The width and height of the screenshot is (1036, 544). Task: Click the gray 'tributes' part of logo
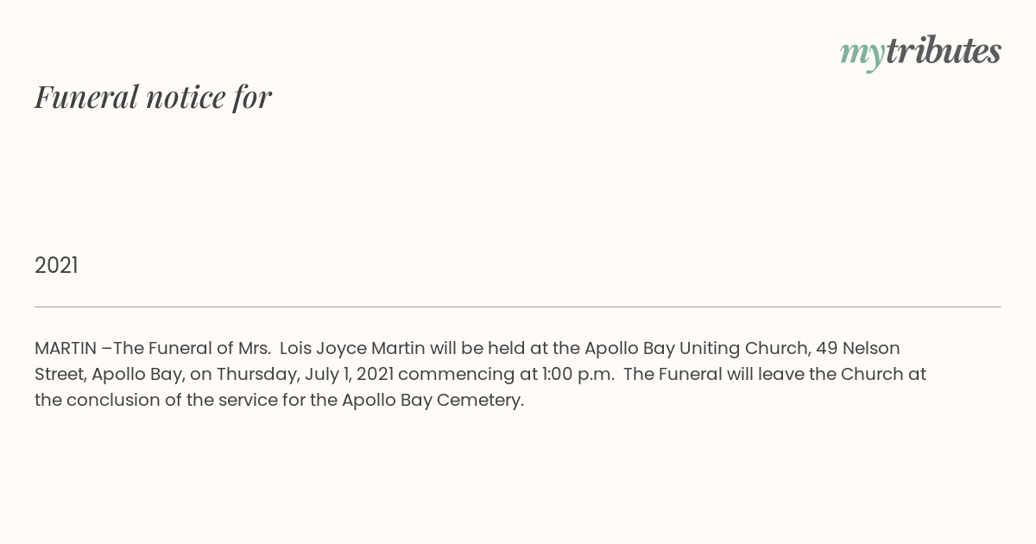944,51
